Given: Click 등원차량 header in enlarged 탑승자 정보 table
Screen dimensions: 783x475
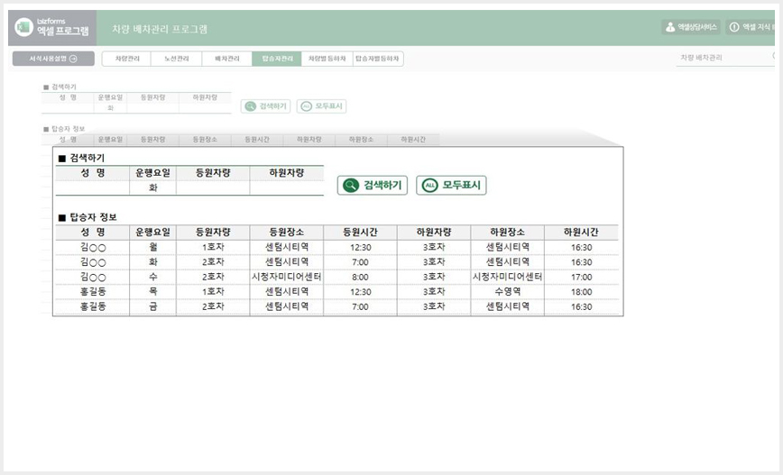Looking at the screenshot, I should 213,232.
